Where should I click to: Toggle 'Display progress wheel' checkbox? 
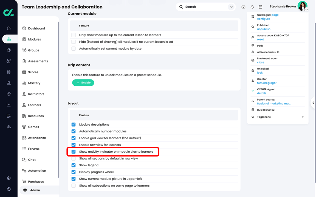(x=74, y=172)
